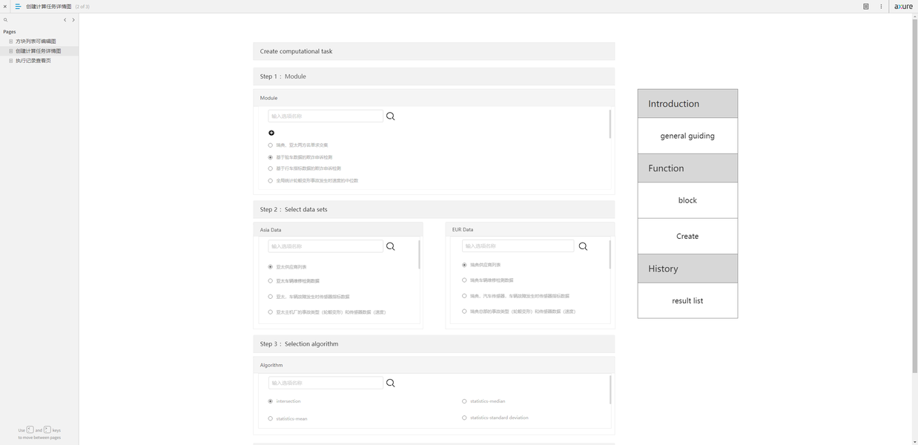Image resolution: width=918 pixels, height=445 pixels.
Task: Click the Asia Data search magnifier icon
Action: pos(391,246)
